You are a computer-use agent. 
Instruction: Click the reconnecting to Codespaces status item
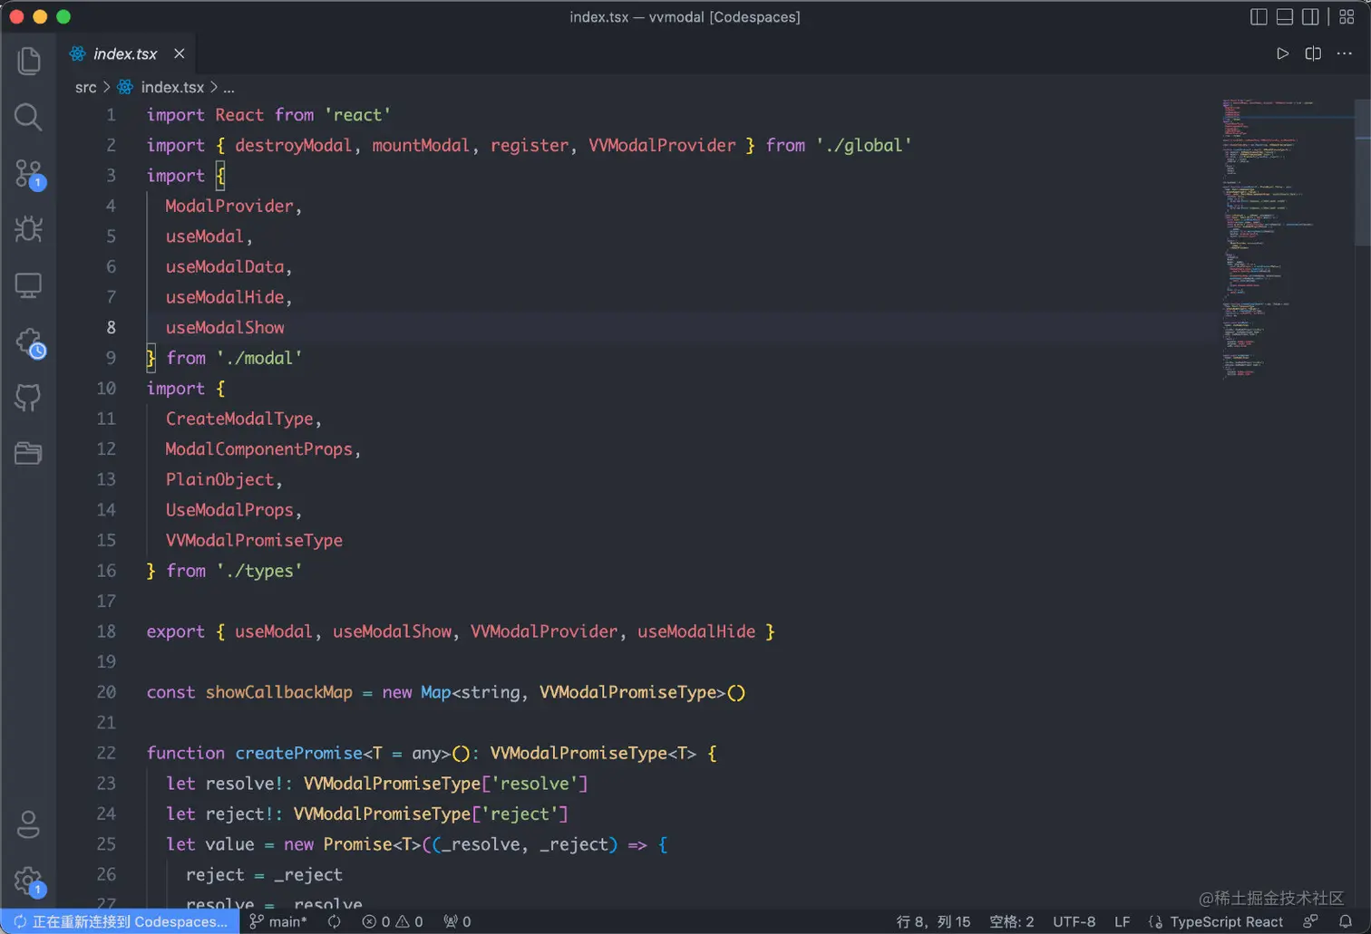[x=120, y=921]
